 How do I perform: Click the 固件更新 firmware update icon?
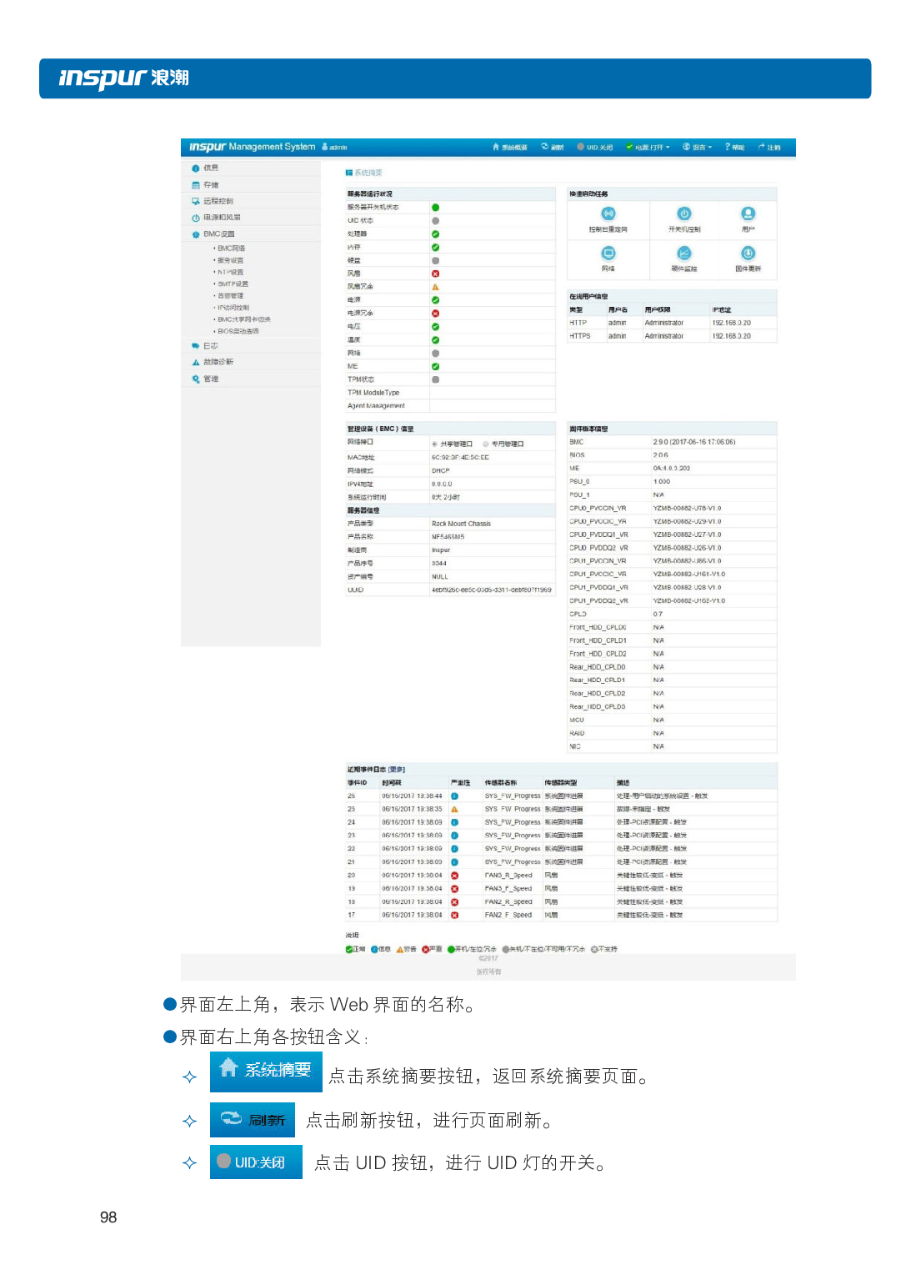[748, 253]
